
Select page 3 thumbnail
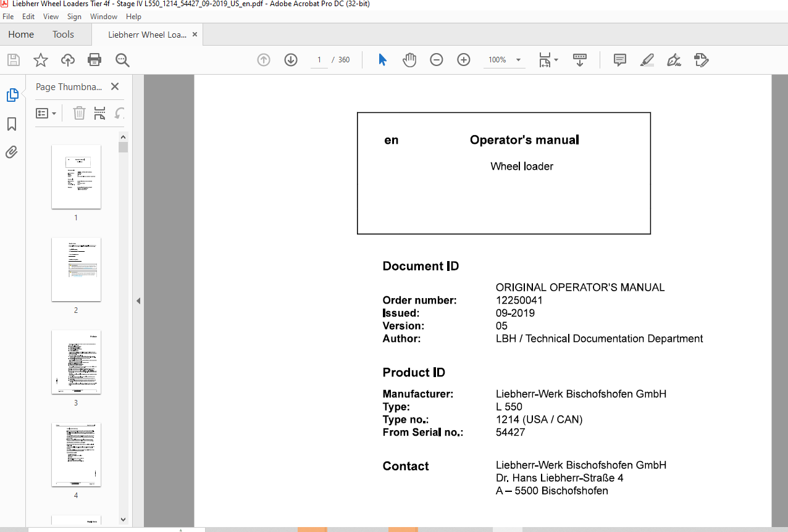coord(76,362)
